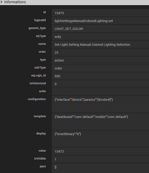Click the order field showing 23

pyautogui.click(x=100, y=53)
